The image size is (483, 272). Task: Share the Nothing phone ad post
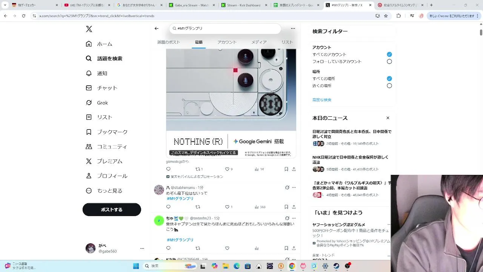294,169
